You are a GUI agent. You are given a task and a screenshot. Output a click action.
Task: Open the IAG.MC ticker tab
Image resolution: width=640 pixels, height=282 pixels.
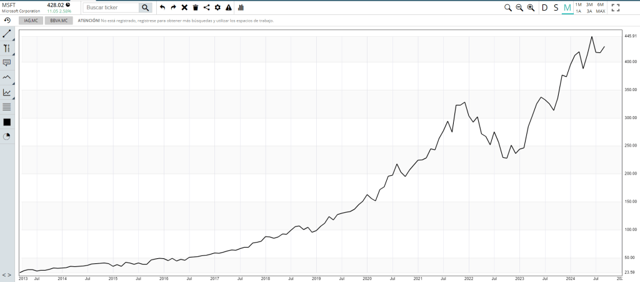[x=29, y=21]
